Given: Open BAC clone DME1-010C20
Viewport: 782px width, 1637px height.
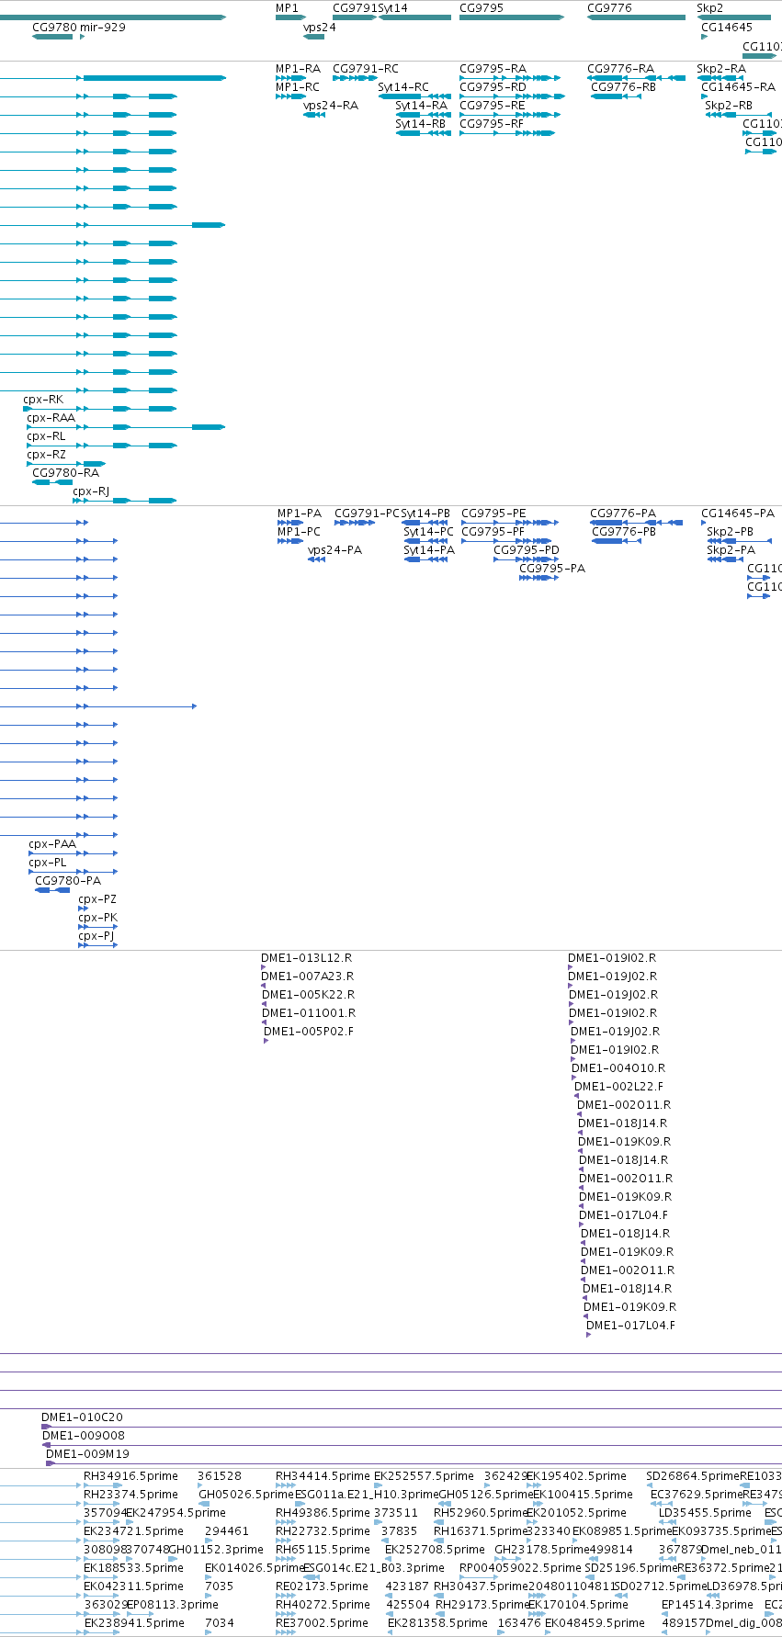Looking at the screenshot, I should pos(82,1417).
